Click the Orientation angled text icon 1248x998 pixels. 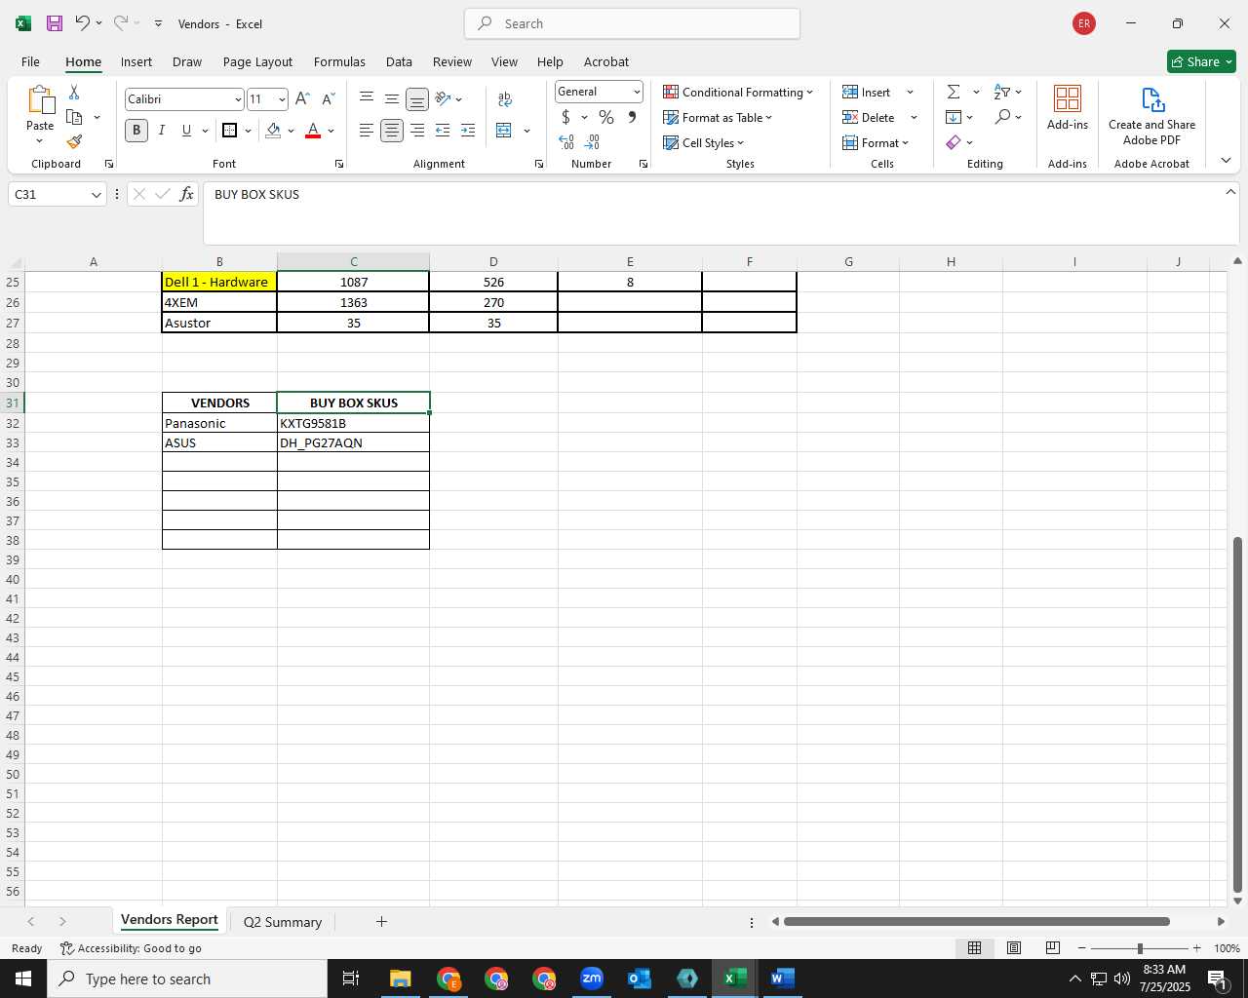[443, 98]
